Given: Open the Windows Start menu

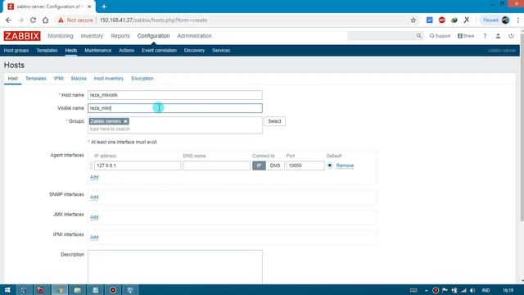Looking at the screenshot, I should pos(7,290).
